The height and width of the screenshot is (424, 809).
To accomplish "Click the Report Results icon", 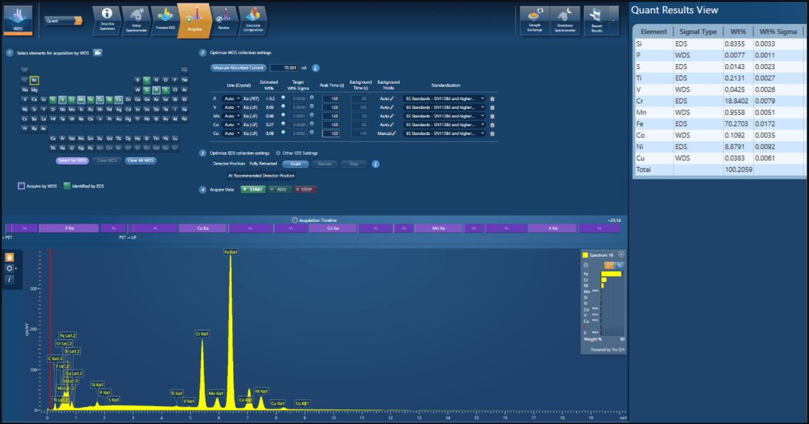I will click(x=596, y=21).
